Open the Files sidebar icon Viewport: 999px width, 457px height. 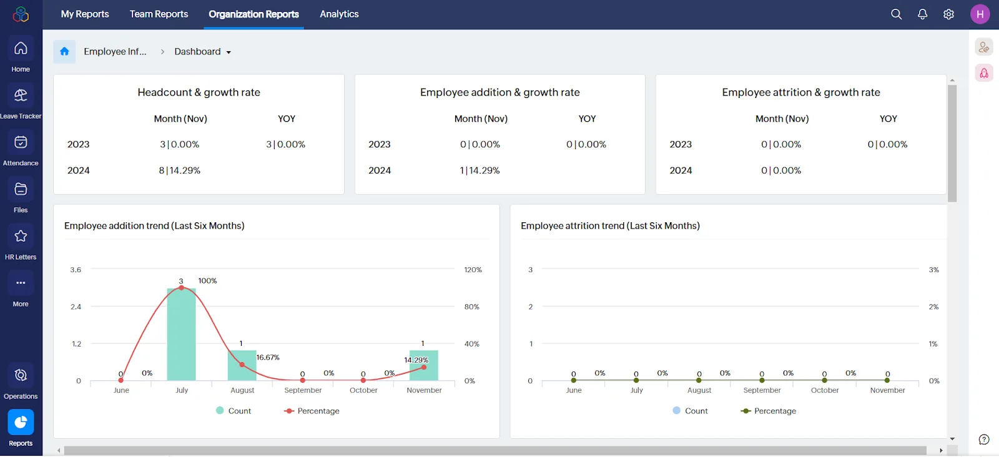(21, 189)
